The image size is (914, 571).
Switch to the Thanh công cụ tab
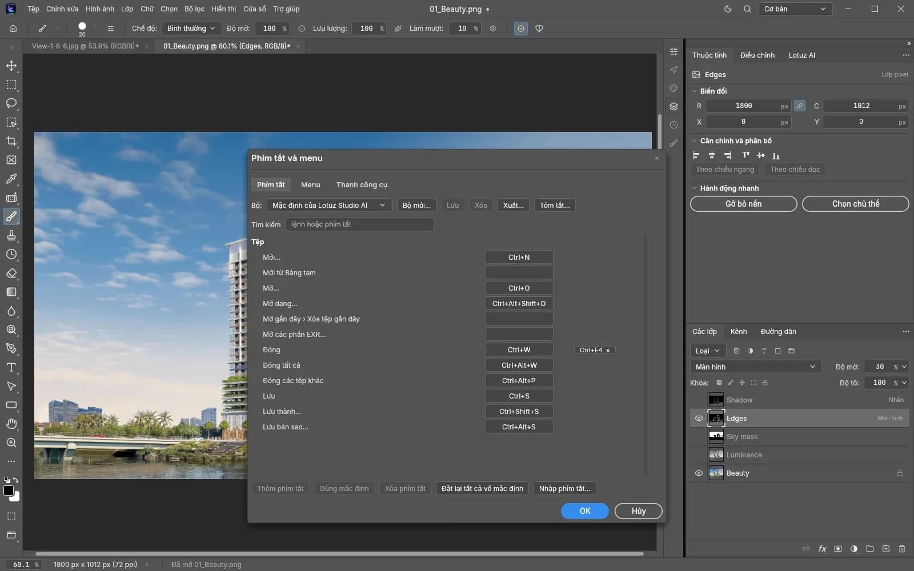click(362, 185)
